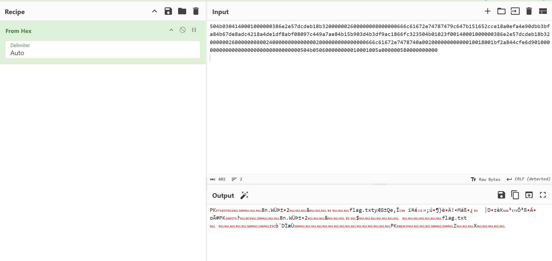Toggle breakpoint on From Hex operation
552x261 pixels.
click(194, 30)
